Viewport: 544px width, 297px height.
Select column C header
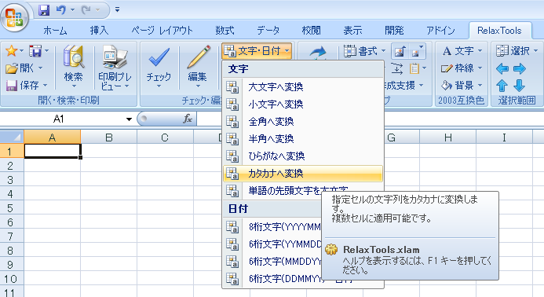point(165,137)
